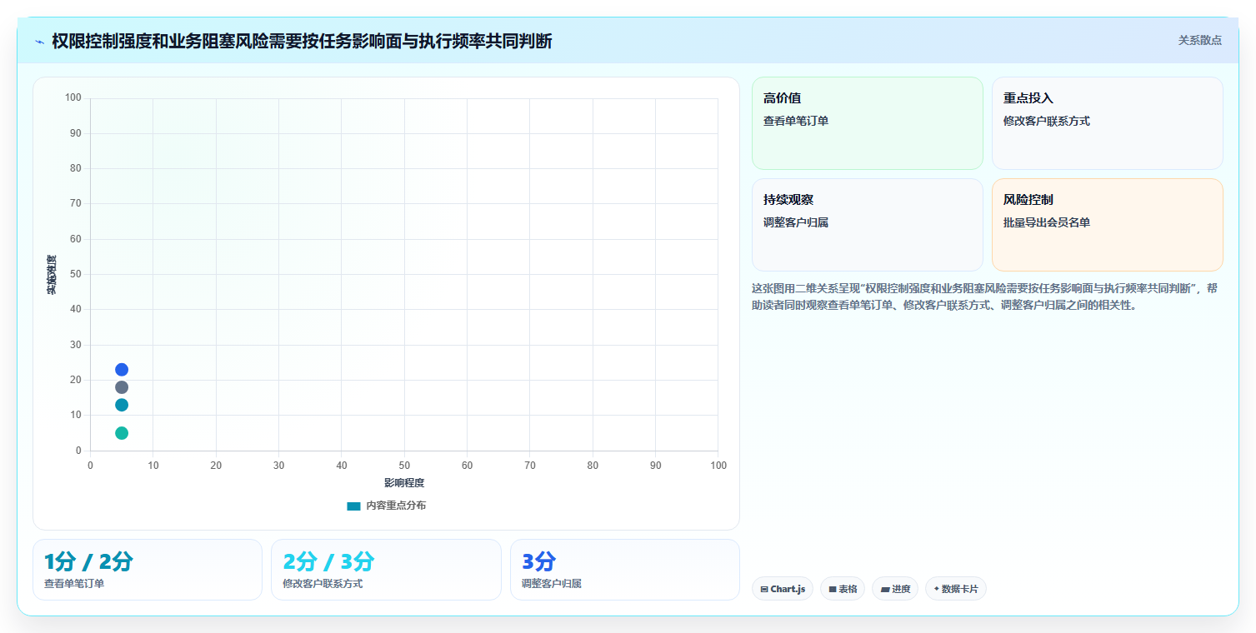Screen dimensions: 1256x633
Task: Click the 2分 / 3分 metric card
Action: (x=386, y=570)
